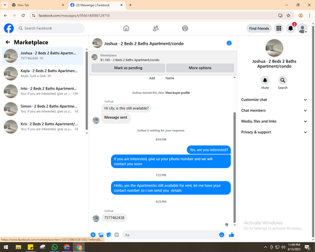Open more actions plus icon in composer
This screenshot has height=252, width=315.
click(x=93, y=235)
